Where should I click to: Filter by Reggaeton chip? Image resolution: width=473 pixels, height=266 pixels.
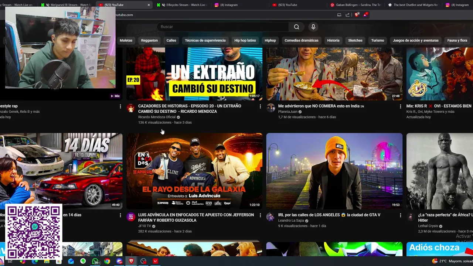[x=149, y=40]
